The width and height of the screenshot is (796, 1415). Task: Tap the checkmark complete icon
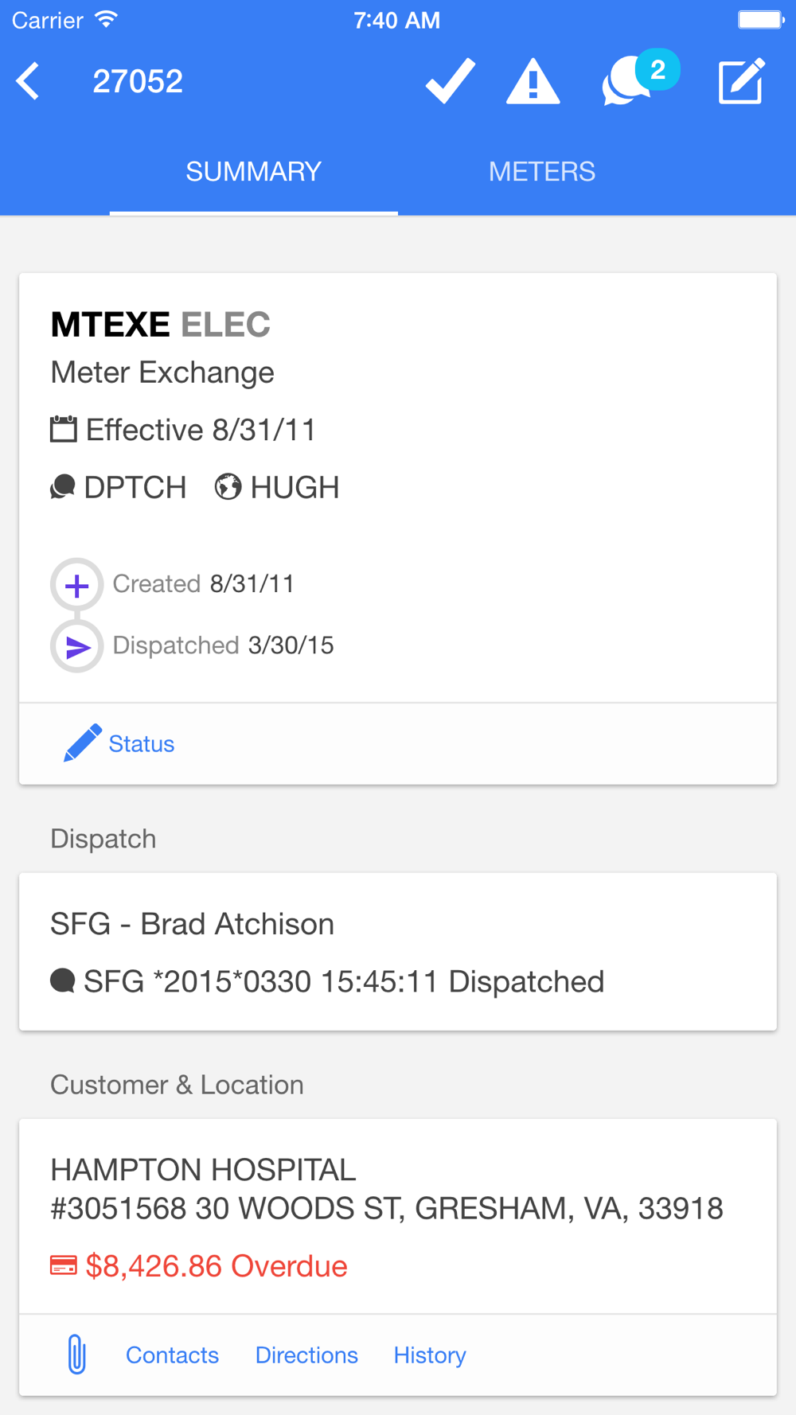click(451, 81)
